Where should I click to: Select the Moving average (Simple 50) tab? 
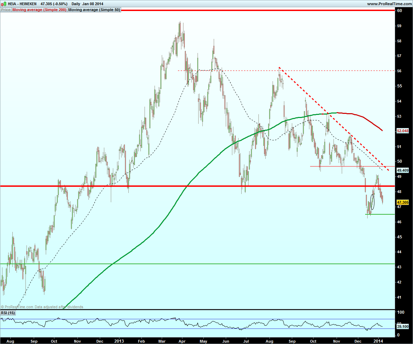(94, 10)
